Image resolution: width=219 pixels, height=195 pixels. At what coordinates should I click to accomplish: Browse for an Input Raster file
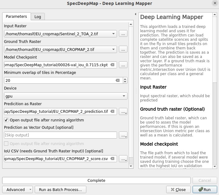tap(123, 34)
